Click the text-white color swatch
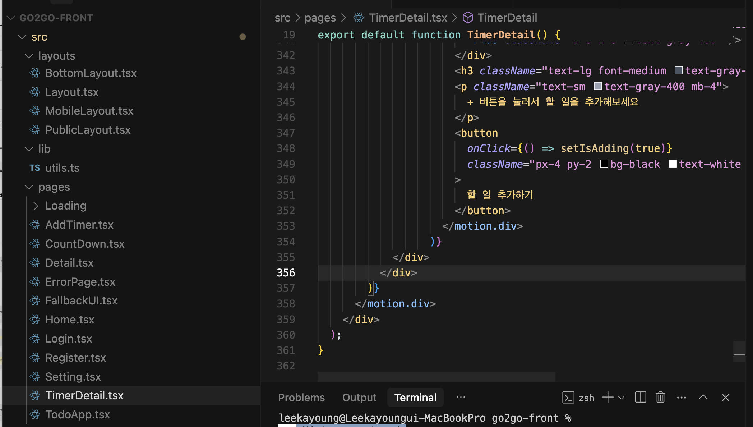 673,164
